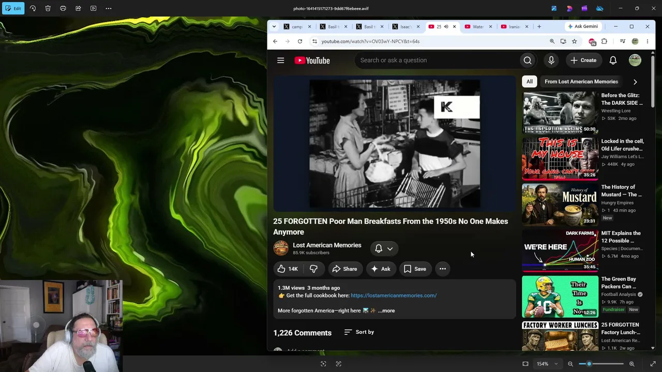
Task: Open Chrome media controls icon
Action: coord(623,41)
